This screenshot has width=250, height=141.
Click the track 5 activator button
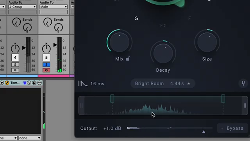coord(46,58)
